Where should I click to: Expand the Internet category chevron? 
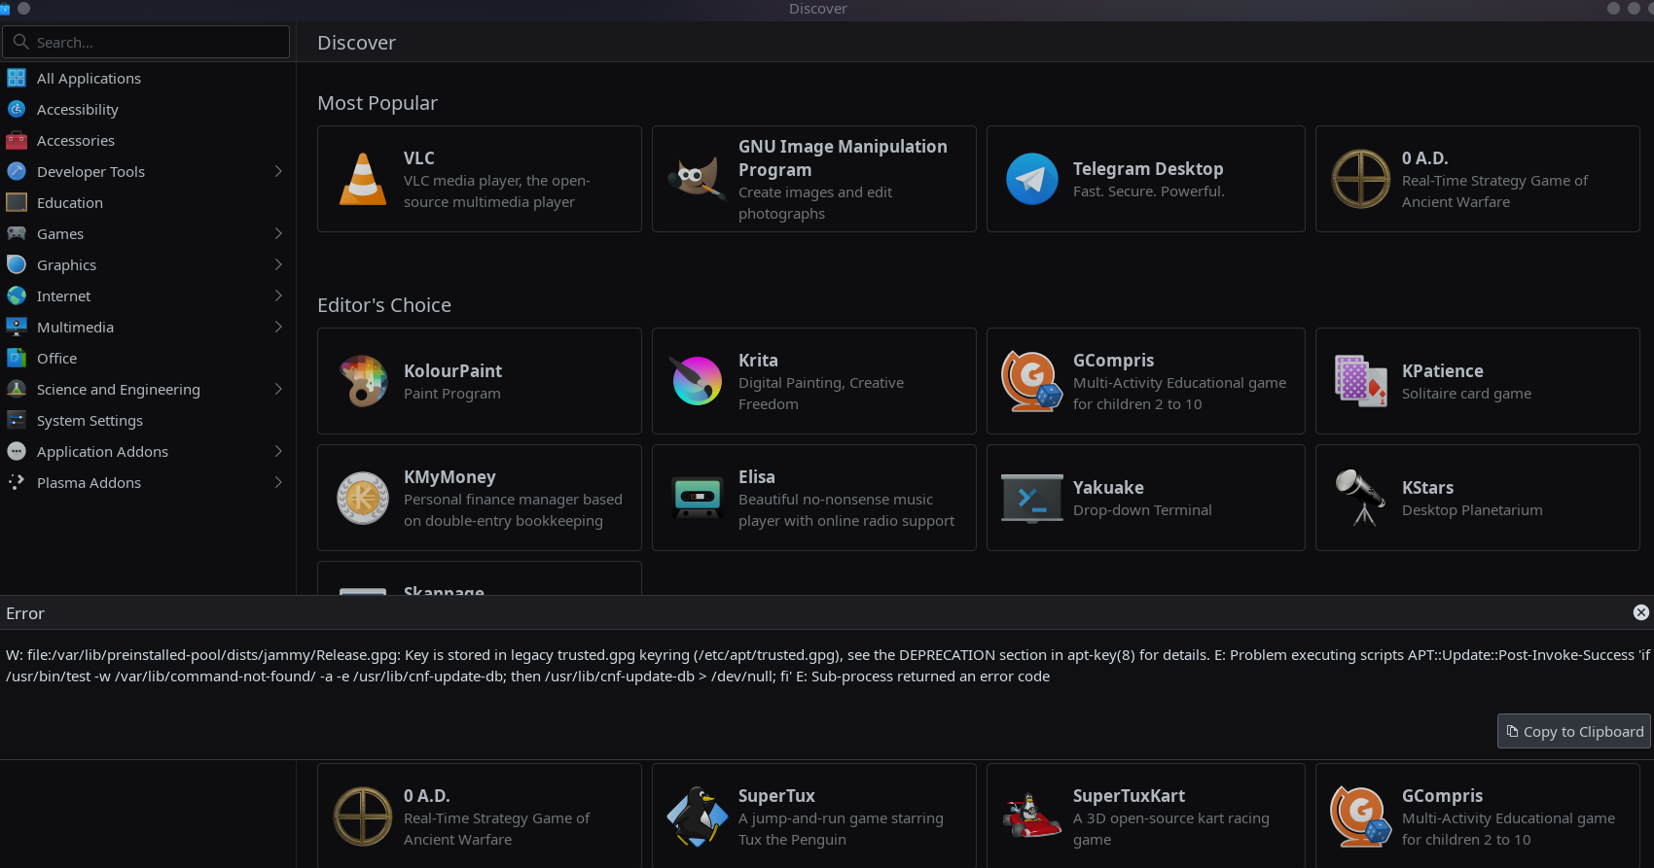point(278,295)
